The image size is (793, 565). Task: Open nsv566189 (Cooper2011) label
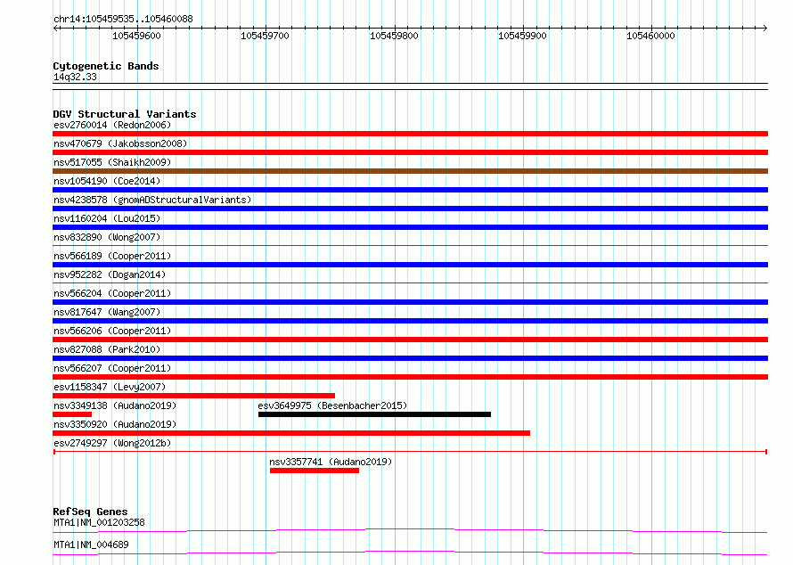tap(112, 256)
